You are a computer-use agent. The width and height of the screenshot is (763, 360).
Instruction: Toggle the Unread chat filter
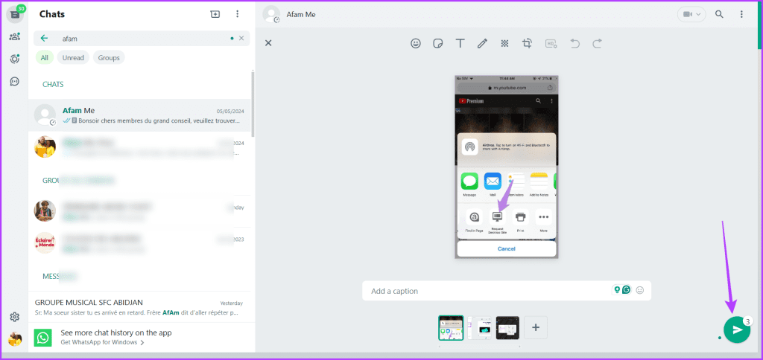coord(73,57)
